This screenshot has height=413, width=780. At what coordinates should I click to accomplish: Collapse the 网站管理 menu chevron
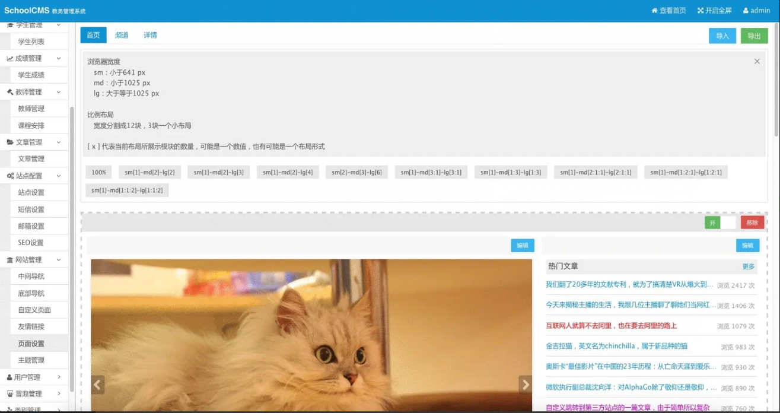[59, 260]
